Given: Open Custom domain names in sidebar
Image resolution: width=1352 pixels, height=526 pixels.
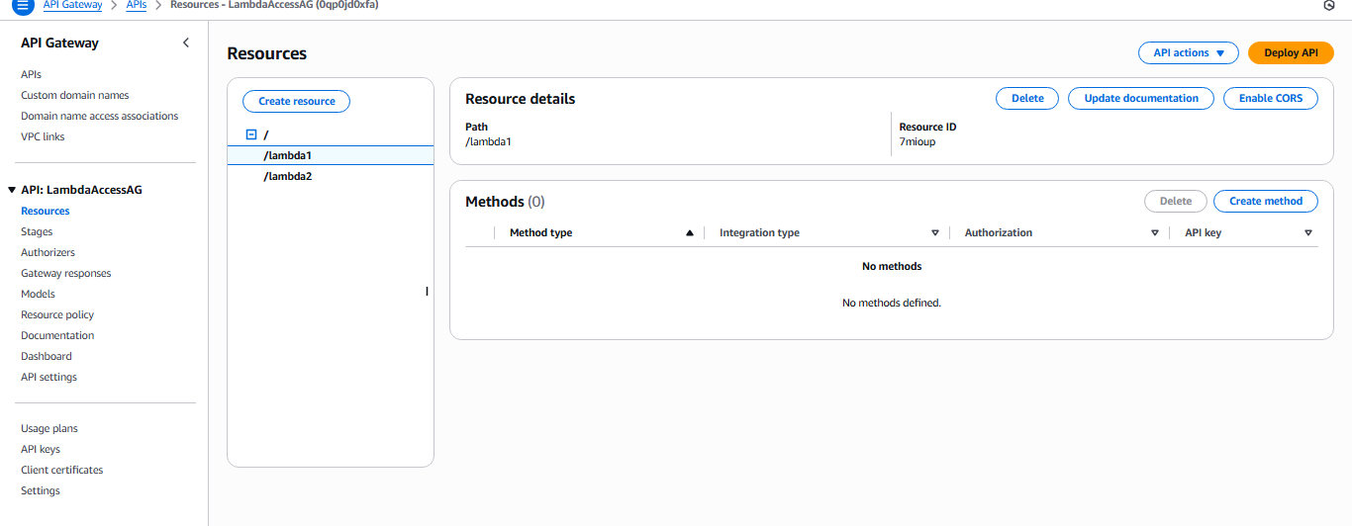Looking at the screenshot, I should pyautogui.click(x=75, y=95).
